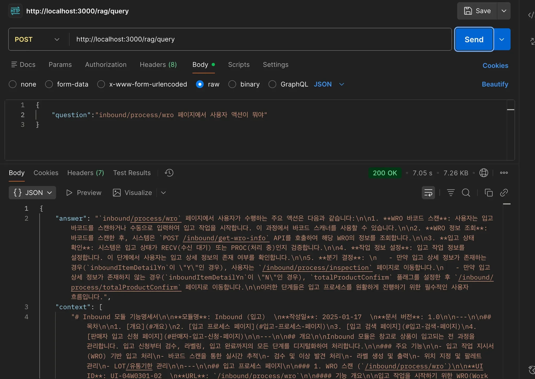Switch to the Authorization tab
Viewport: 535px width, 379px height.
[106, 65]
